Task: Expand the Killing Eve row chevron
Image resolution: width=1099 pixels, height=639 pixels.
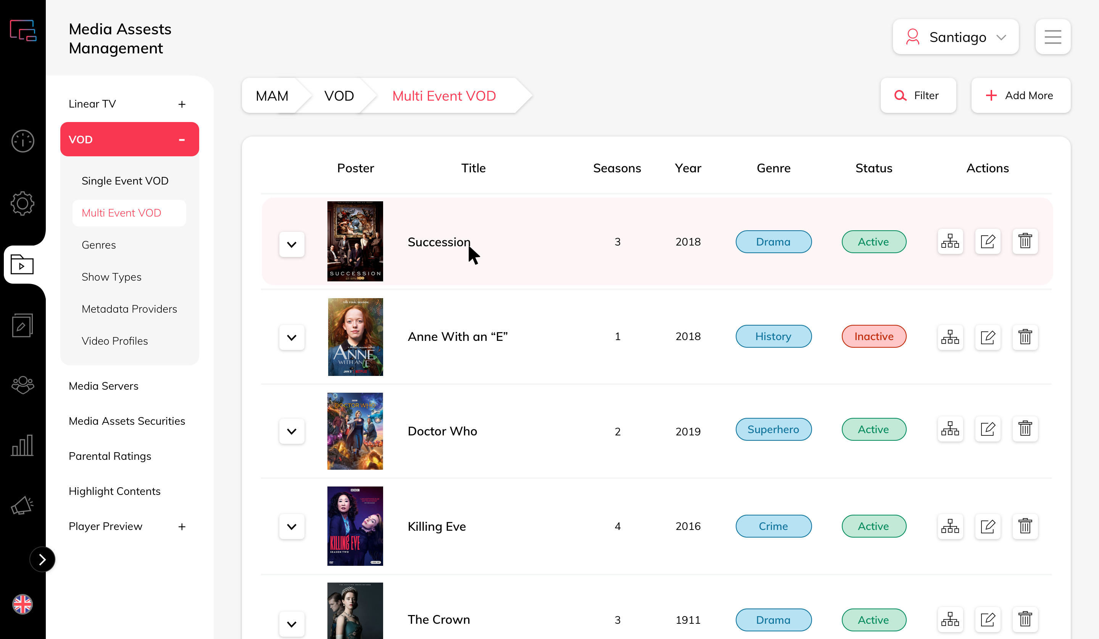Action: point(292,527)
